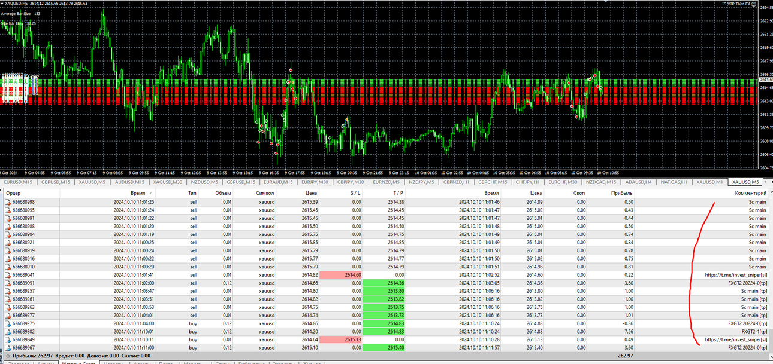
Task: Click order number 636689263 in history
Action: [x=23, y=307]
